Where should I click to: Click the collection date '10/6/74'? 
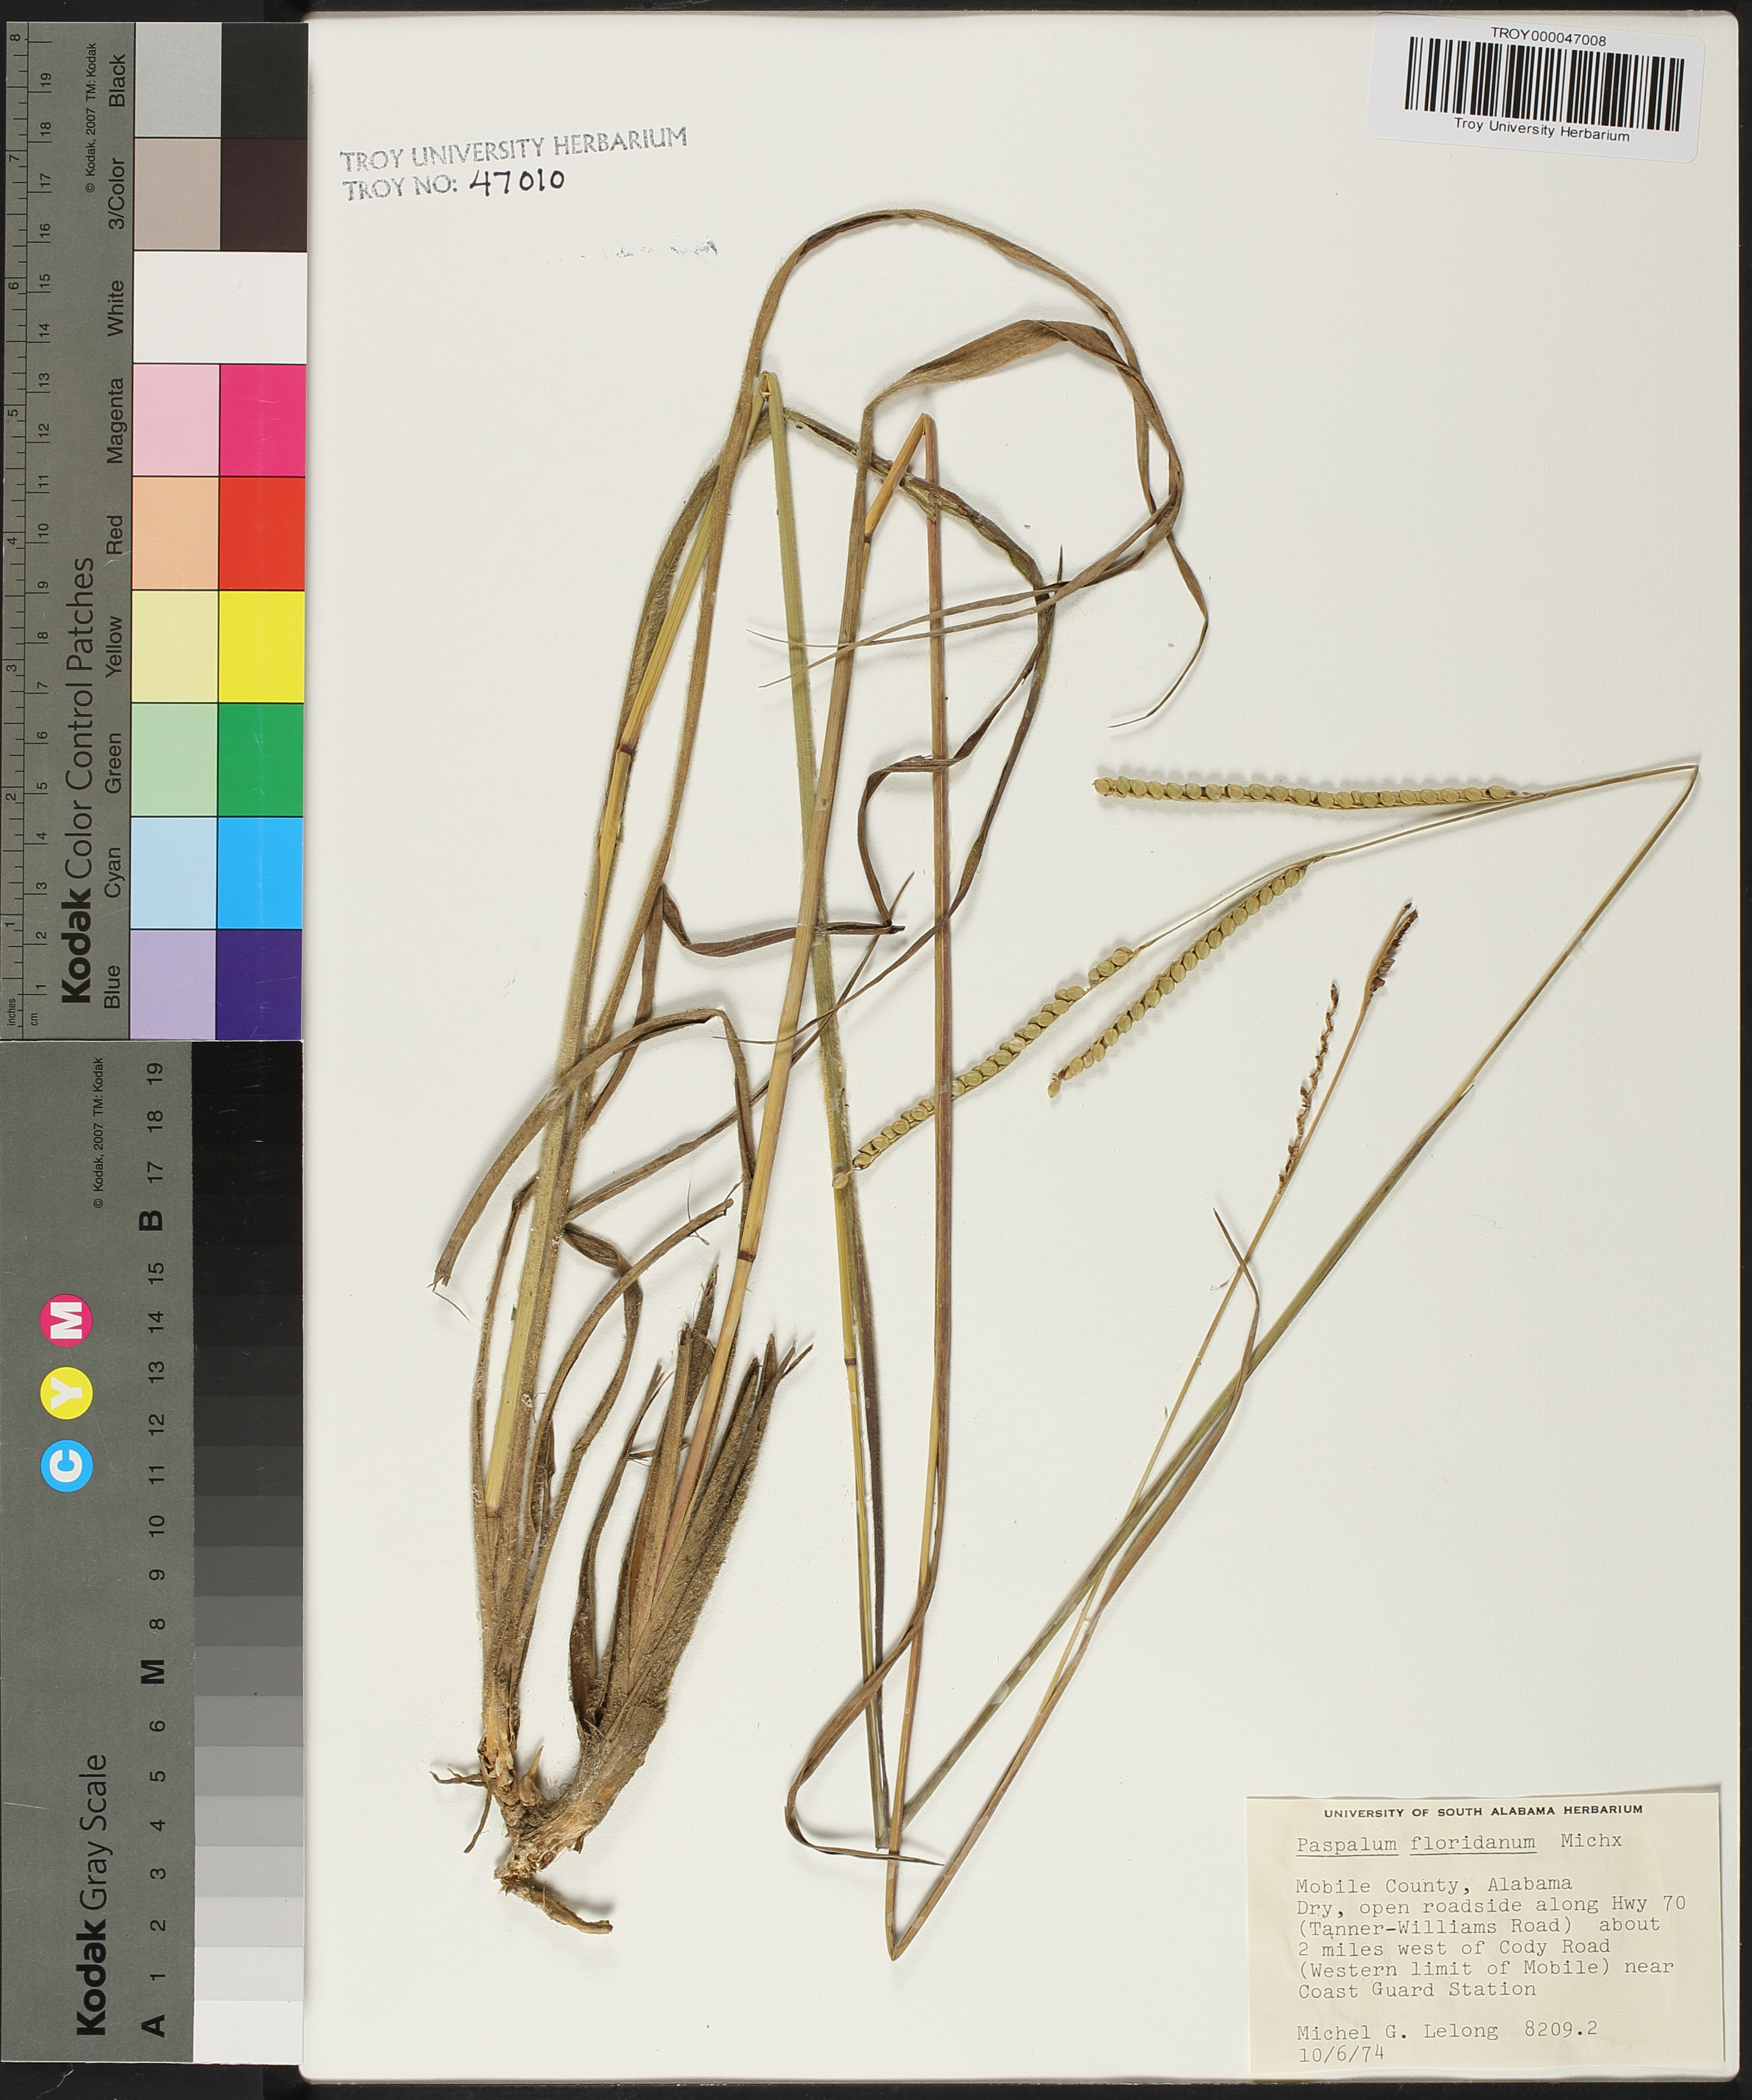click(1340, 2055)
